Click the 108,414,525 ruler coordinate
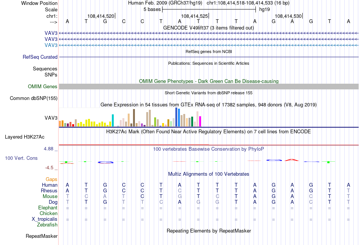 pyautogui.click(x=194, y=16)
